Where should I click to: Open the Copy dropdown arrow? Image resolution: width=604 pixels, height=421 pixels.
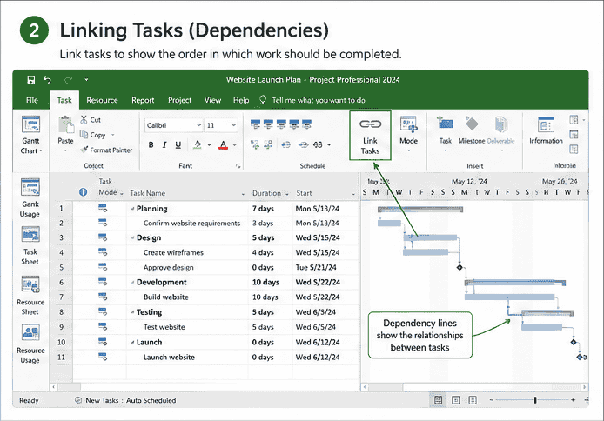tap(113, 135)
